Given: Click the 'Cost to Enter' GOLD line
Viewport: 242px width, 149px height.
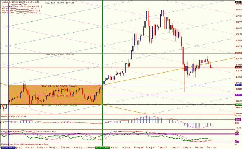Looking at the screenshot, I should click(19, 12).
